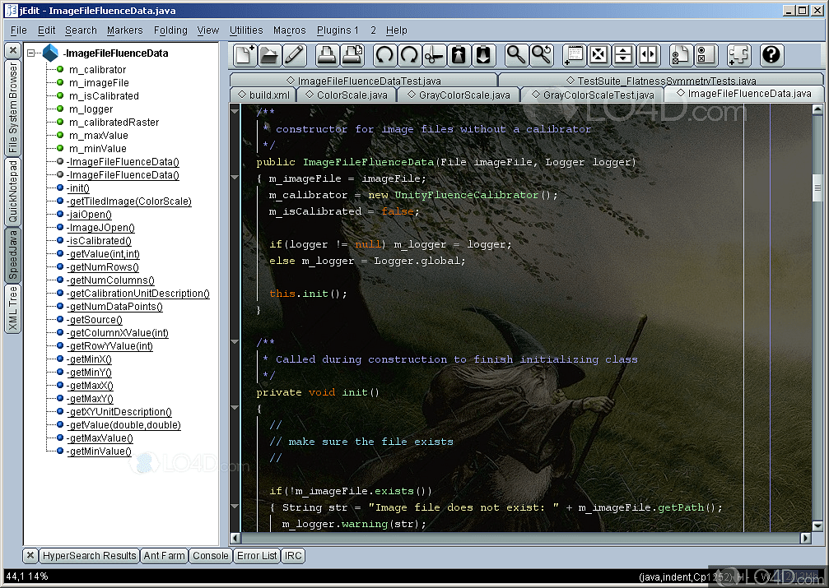Collapse fold at 'String str' line
This screenshot has height=588, width=829.
point(235,507)
